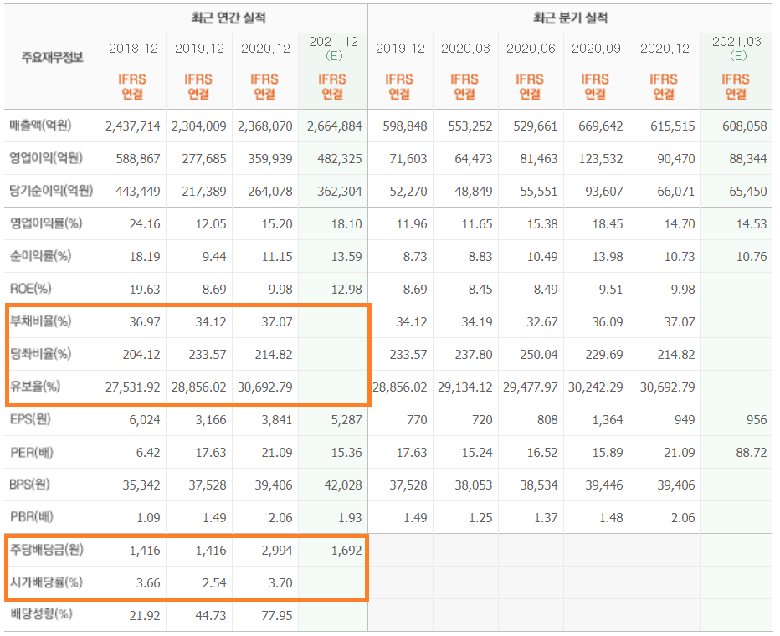Click the quarterly EPS value '1,364'

(x=608, y=420)
